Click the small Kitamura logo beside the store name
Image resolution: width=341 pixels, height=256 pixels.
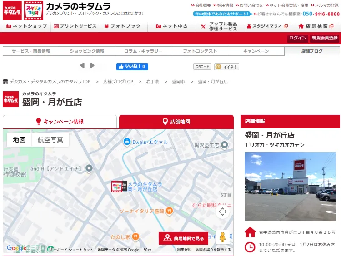coord(10,99)
